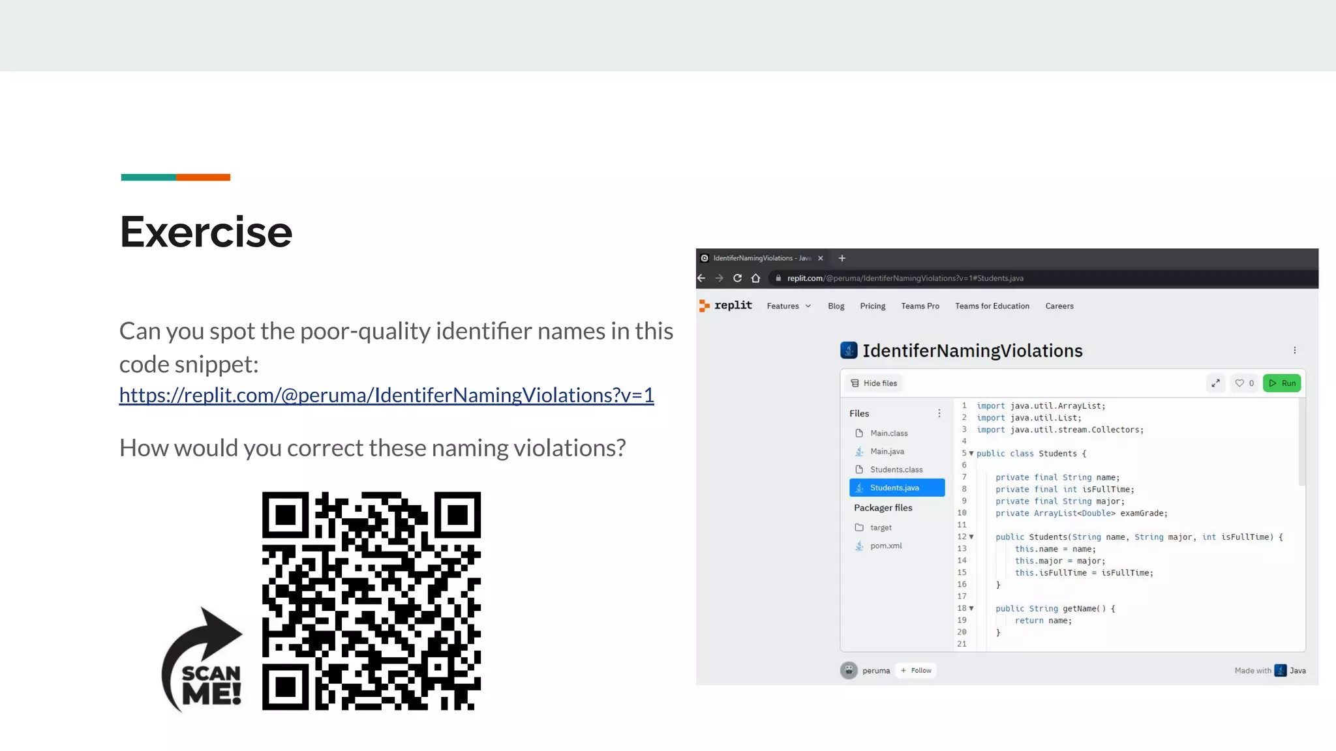The width and height of the screenshot is (1336, 751).
Task: Like the repl with heart button
Action: 1244,383
